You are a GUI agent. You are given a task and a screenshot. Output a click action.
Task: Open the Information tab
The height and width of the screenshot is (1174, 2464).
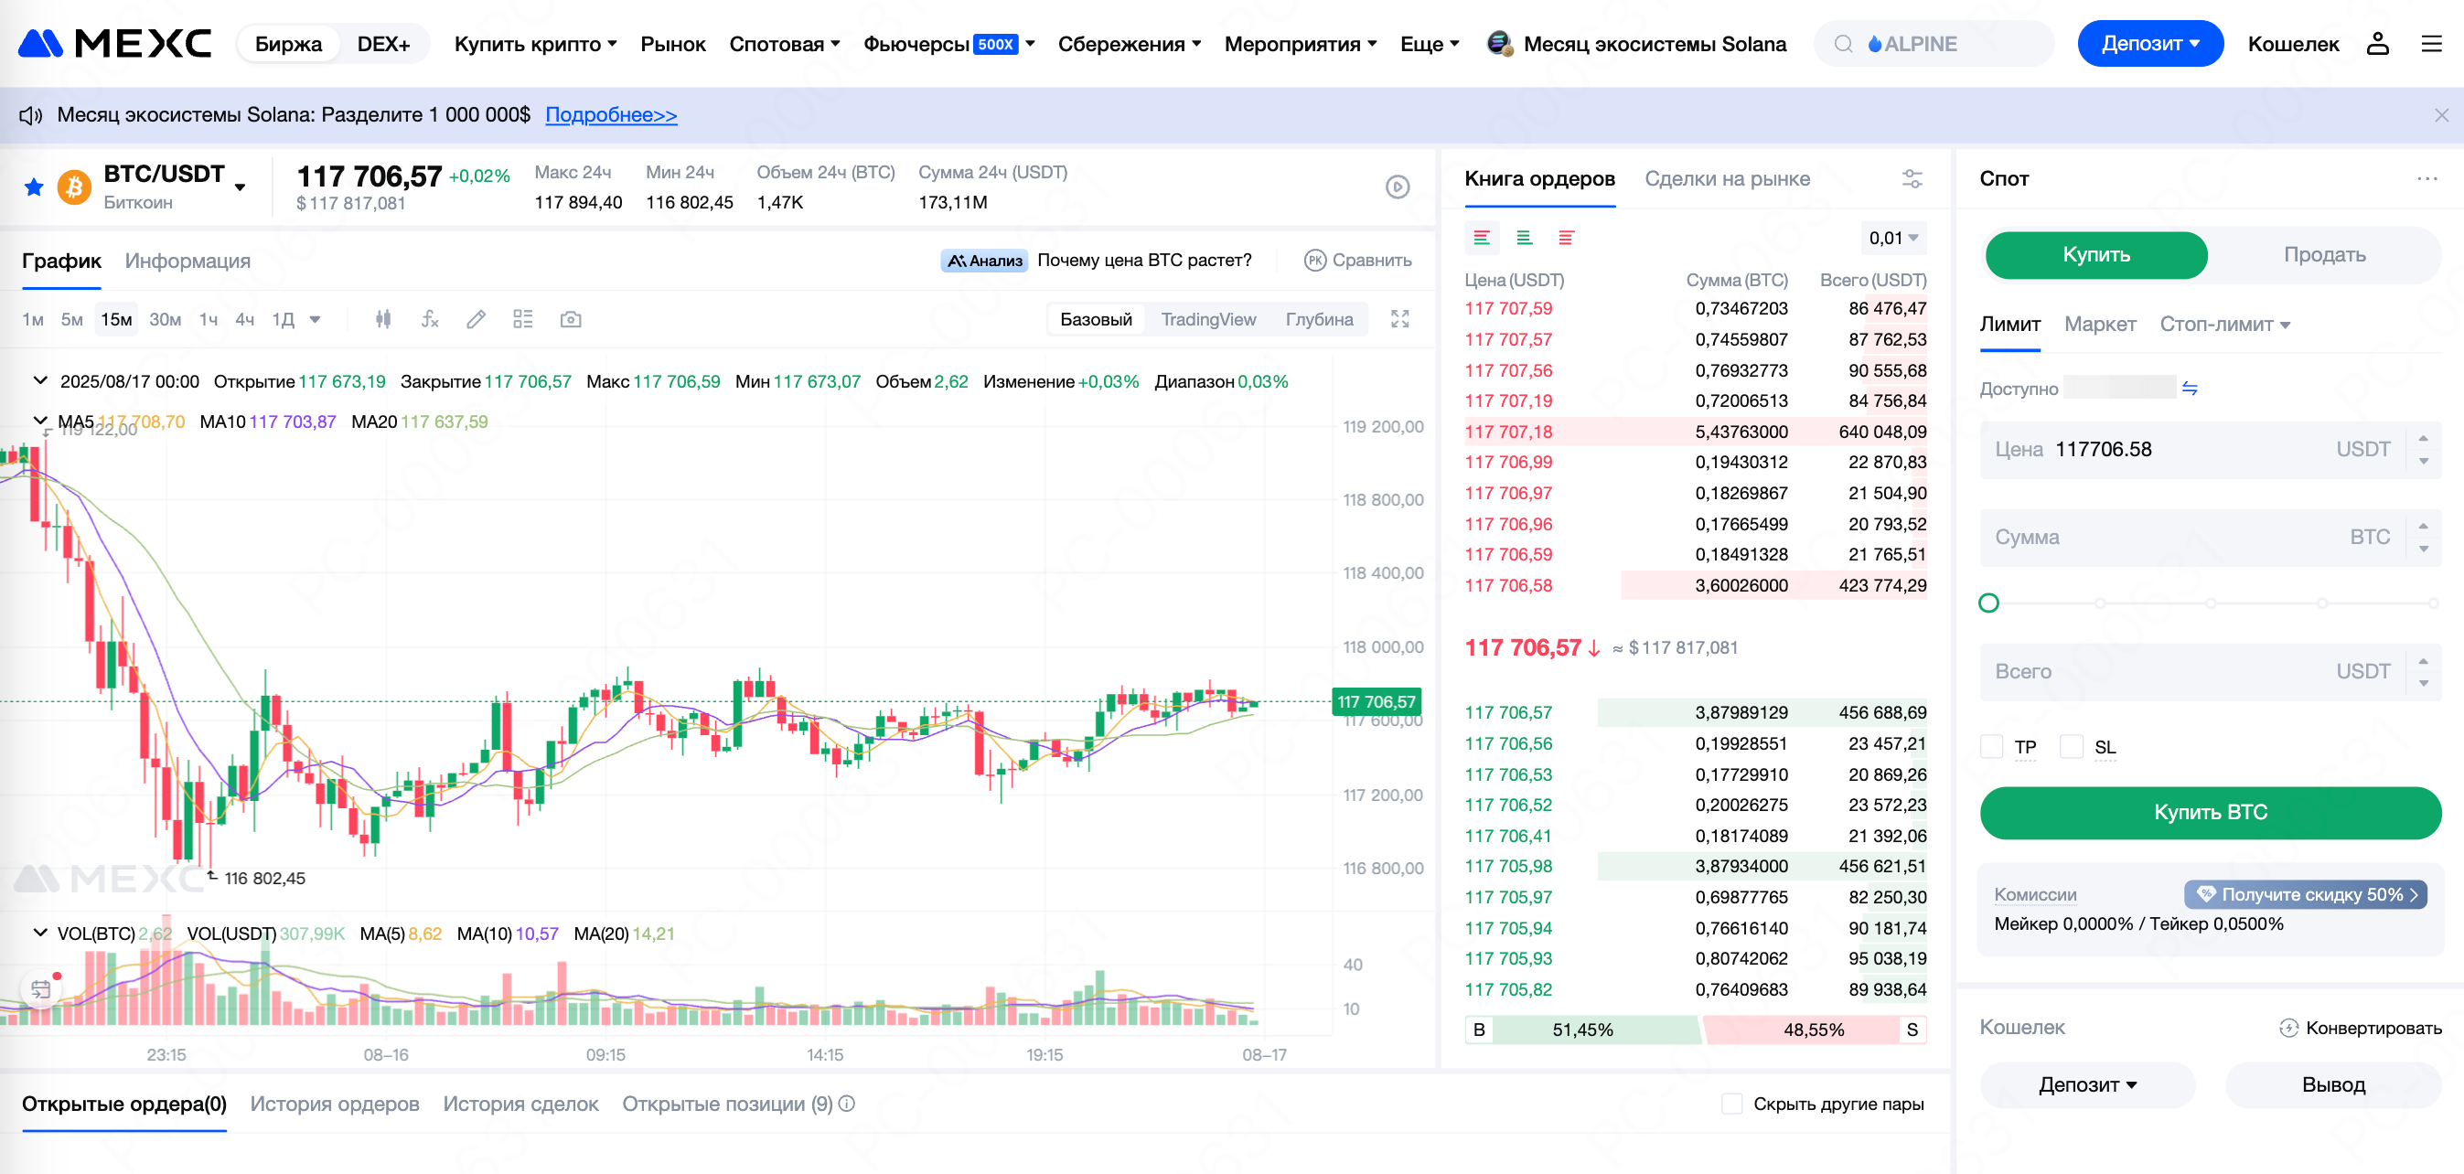[187, 261]
